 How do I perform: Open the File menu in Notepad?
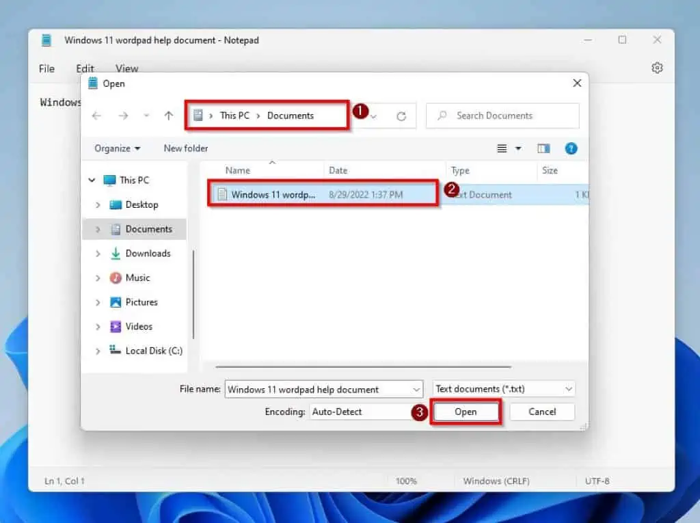coord(46,69)
